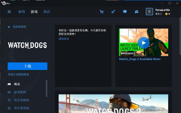Open Watch_Dogs 2 Available Now! link
This screenshot has height=113, width=181.
pyautogui.click(x=140, y=59)
